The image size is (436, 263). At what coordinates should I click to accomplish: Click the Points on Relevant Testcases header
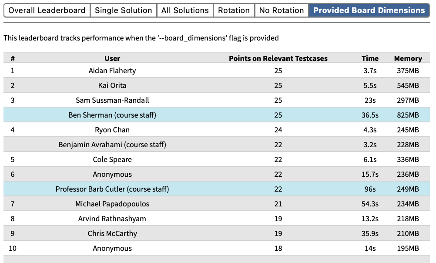tap(278, 58)
